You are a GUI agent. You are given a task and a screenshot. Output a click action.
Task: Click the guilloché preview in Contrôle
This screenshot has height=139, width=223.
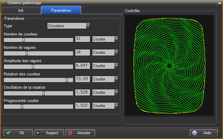pos(169,66)
